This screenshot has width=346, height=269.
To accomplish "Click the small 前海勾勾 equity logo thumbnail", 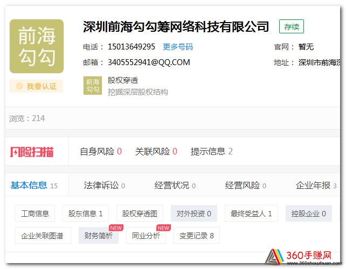I will (93, 86).
